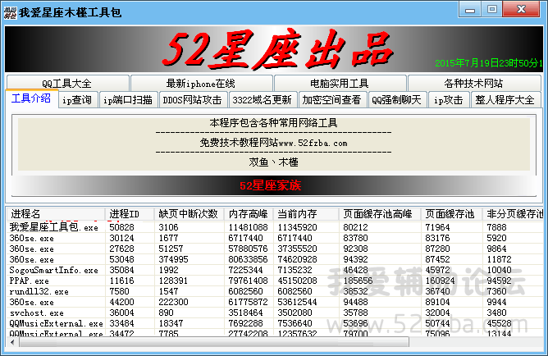The width and height of the screenshot is (548, 356).
Task: Click peak memory value 79761408
Action: click(x=248, y=281)
